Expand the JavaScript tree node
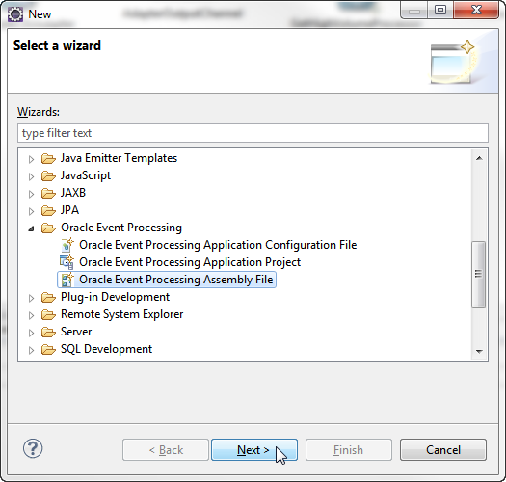This screenshot has height=482, width=506. pyautogui.click(x=31, y=176)
